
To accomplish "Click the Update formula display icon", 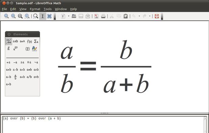I will click(36, 16).
